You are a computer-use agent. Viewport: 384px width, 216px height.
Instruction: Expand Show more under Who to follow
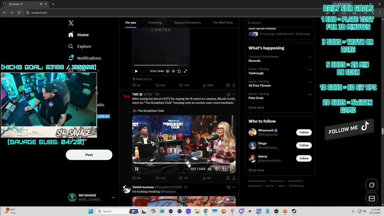tap(256, 170)
